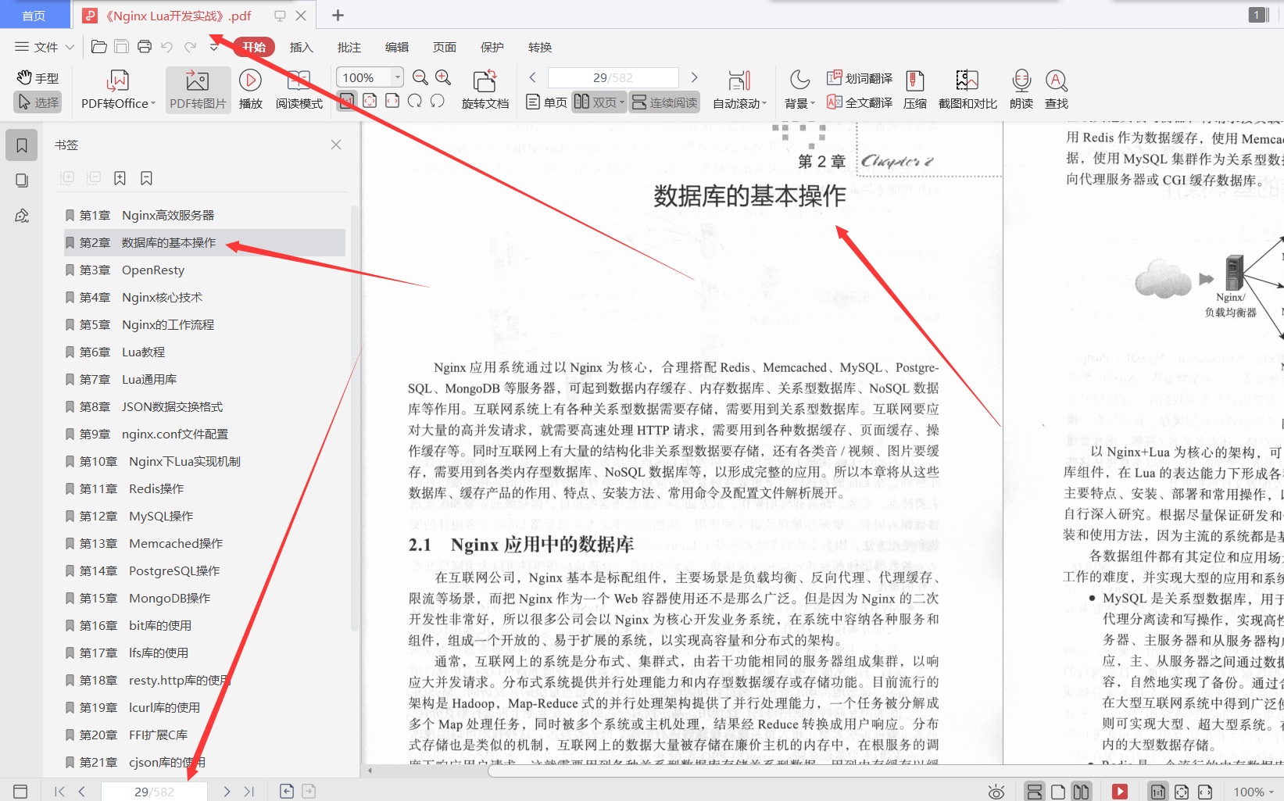Start 朗读 text-to-speech reading

(1020, 88)
